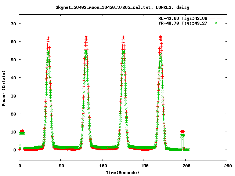Click the 200 tick label on x-axis
Image resolution: width=235 pixels, height=176 pixels.
(x=186, y=166)
